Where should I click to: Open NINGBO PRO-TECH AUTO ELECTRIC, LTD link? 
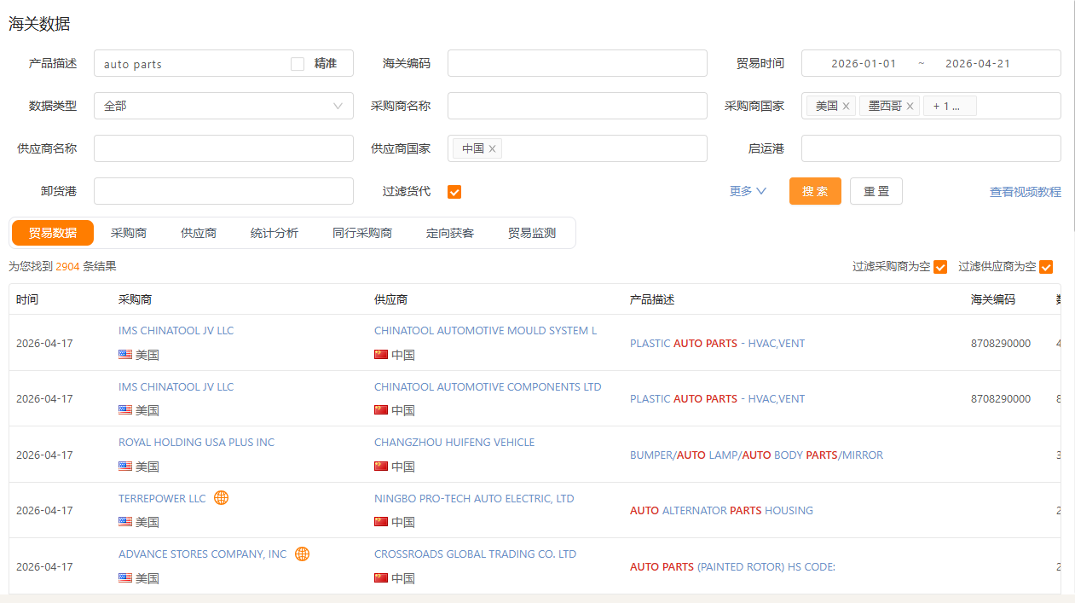[474, 498]
